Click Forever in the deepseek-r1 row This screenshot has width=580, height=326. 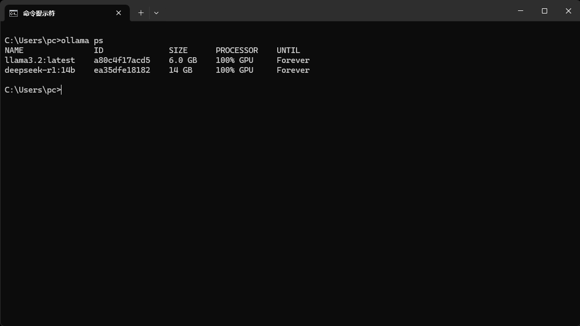293,70
